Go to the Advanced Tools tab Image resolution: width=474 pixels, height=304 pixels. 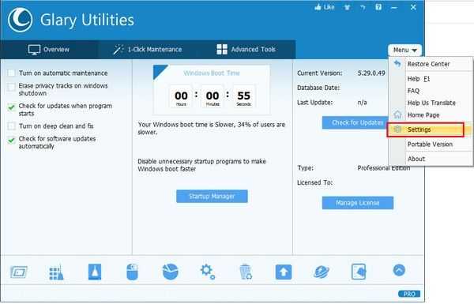(x=246, y=49)
